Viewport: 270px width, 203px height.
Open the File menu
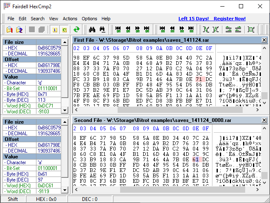coord(11,19)
